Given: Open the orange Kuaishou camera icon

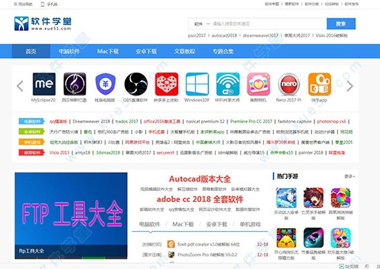Looking at the screenshot, I should click(x=320, y=84).
